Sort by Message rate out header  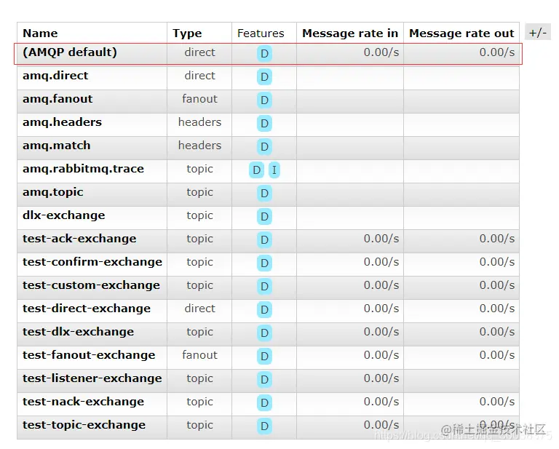[x=461, y=33]
